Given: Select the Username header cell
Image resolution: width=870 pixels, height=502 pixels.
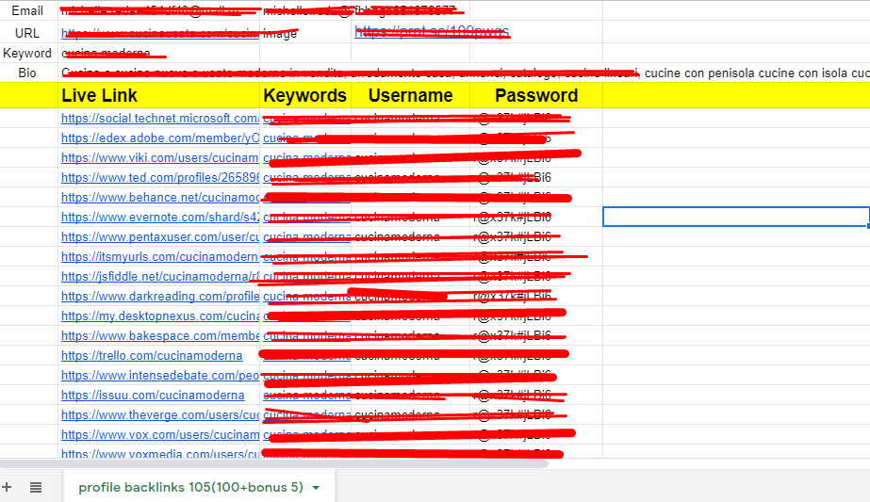Looking at the screenshot, I should tap(411, 95).
